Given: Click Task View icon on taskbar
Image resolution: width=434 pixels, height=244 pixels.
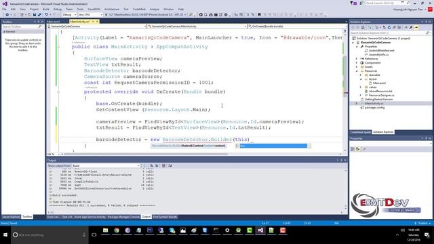Looking at the screenshot, I should 94,235.
